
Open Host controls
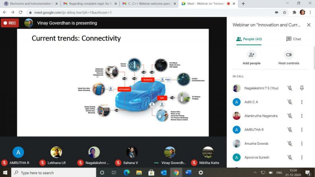[x=289, y=55]
